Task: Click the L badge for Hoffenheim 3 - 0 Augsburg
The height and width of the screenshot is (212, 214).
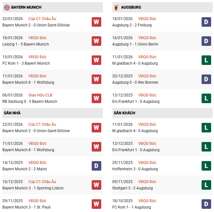Action: click(x=206, y=166)
